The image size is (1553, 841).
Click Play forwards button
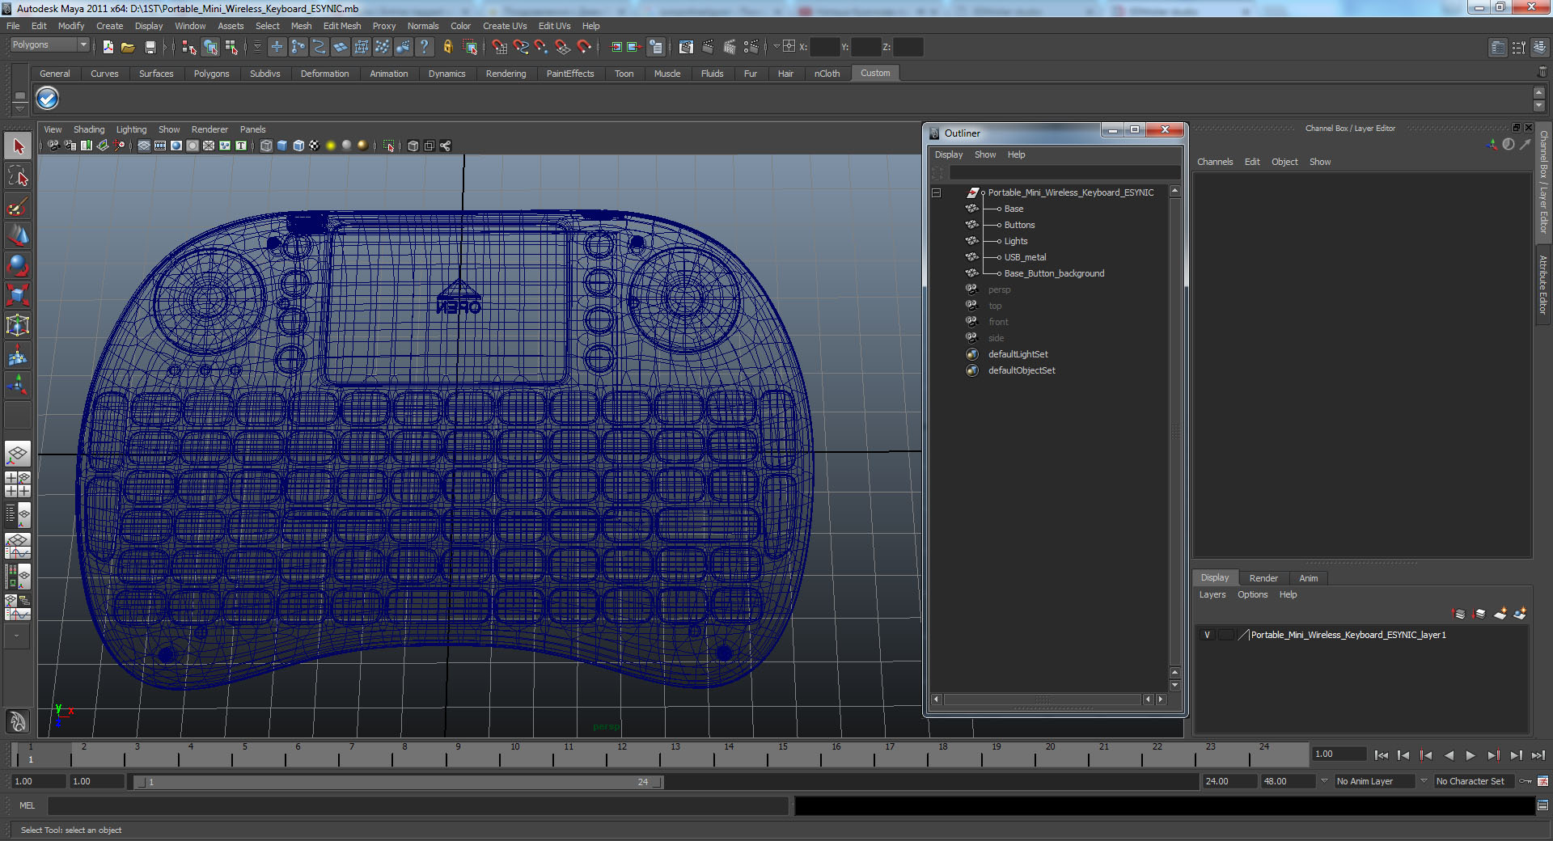tap(1470, 755)
